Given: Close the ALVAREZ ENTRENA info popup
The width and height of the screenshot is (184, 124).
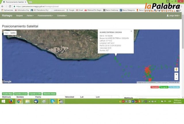Looking at the screenshot, I should tap(131, 31).
